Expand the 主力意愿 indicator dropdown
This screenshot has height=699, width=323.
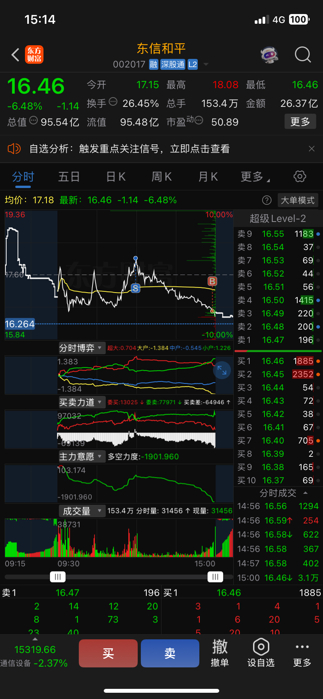click(x=82, y=456)
